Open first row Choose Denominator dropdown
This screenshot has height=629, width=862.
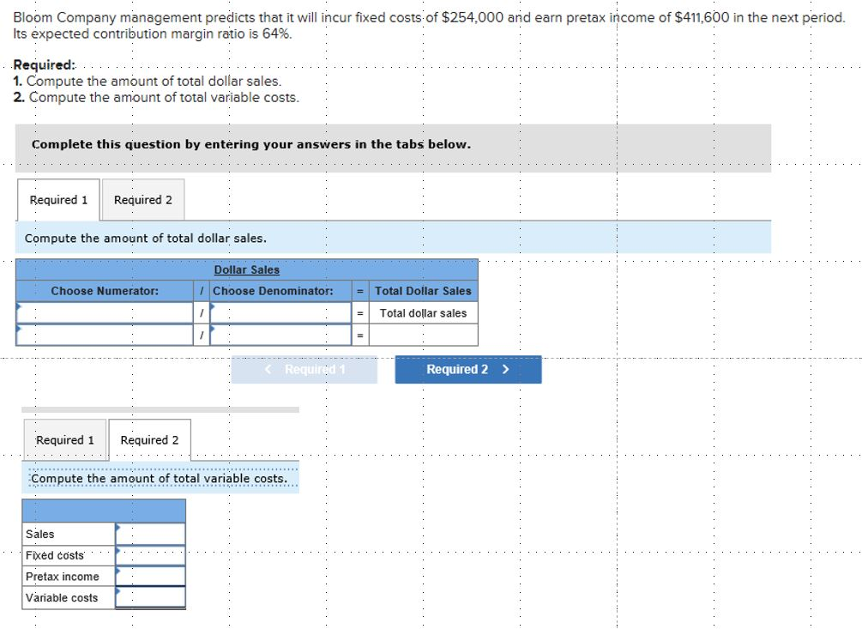click(x=280, y=313)
